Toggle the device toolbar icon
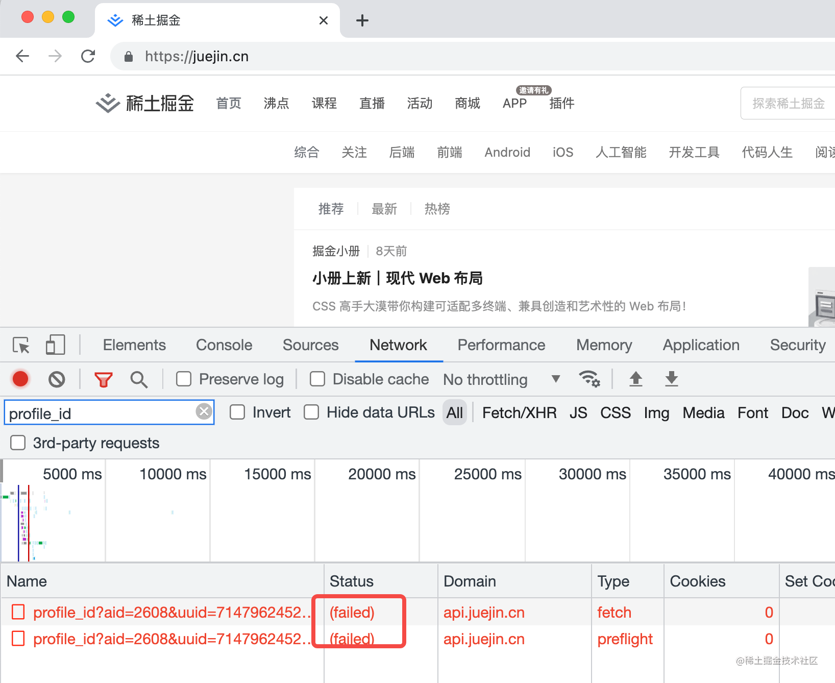 click(55, 345)
